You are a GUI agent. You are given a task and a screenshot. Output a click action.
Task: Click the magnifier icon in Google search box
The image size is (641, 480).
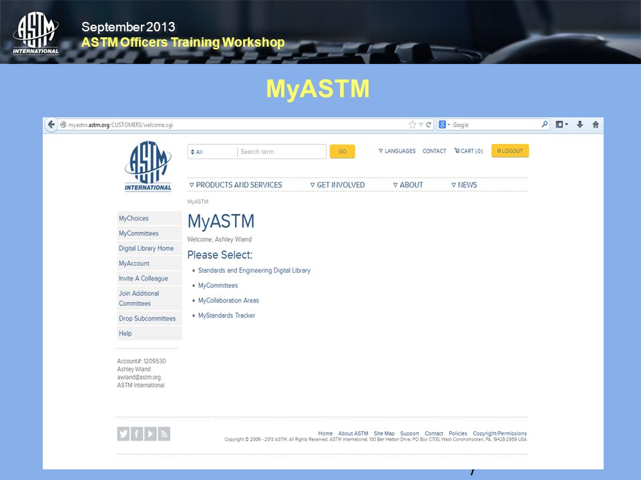click(545, 124)
